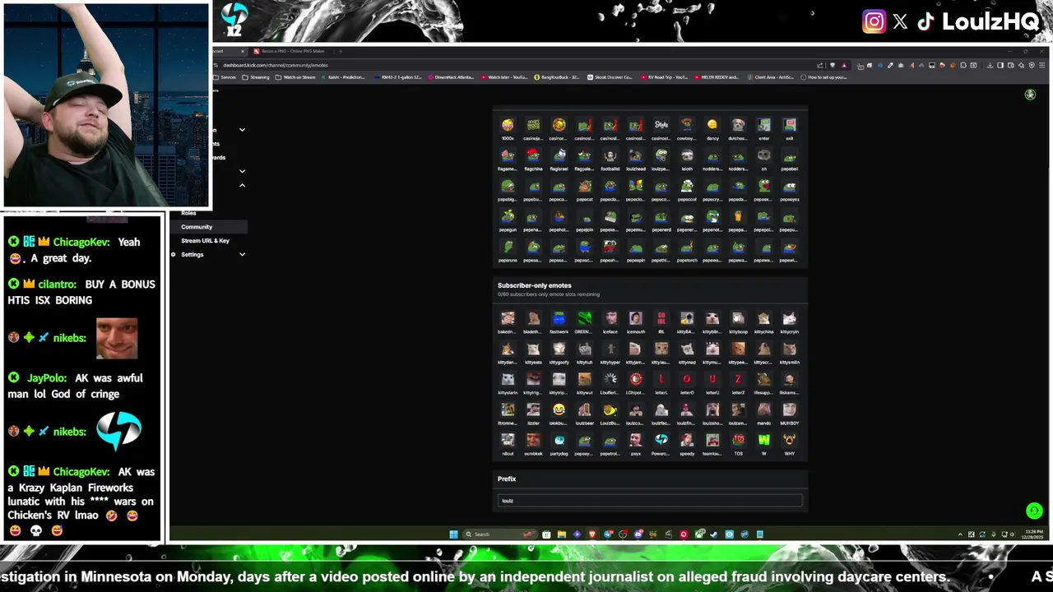Open the enter emote

pos(764,125)
